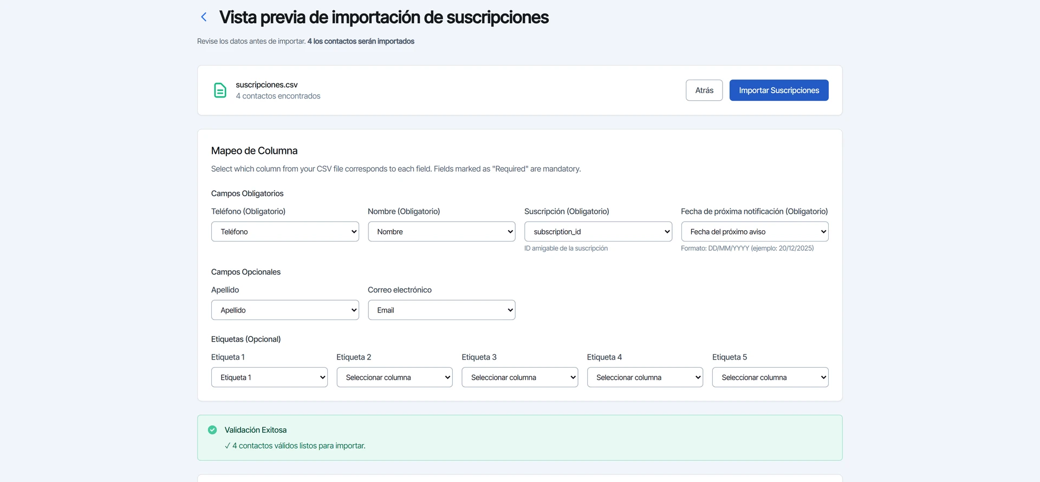Click the green validation checkmark icon
The height and width of the screenshot is (482, 1040).
click(x=212, y=430)
